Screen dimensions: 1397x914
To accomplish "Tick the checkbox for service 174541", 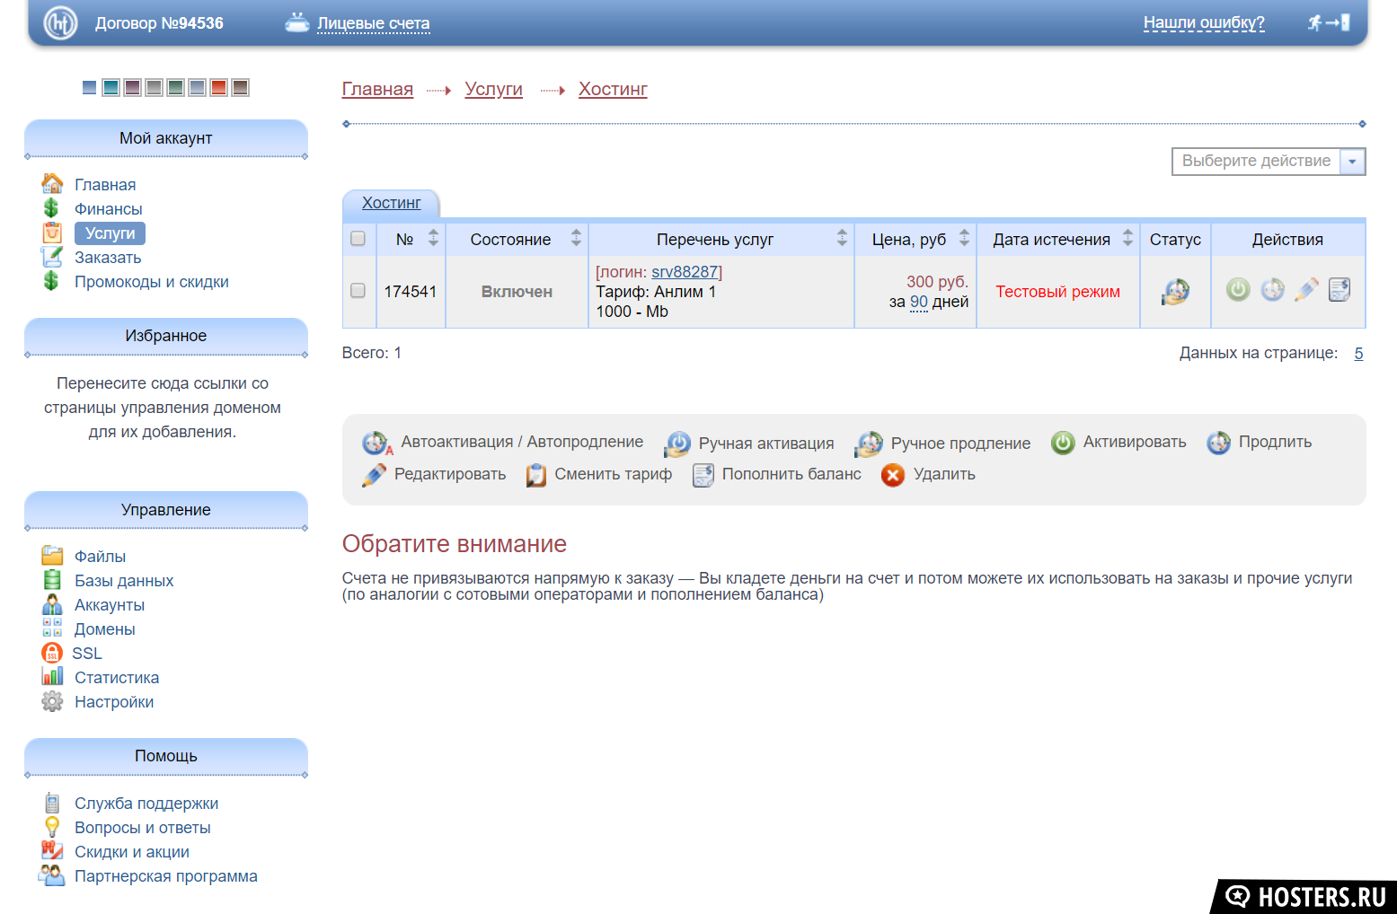I will 358,291.
